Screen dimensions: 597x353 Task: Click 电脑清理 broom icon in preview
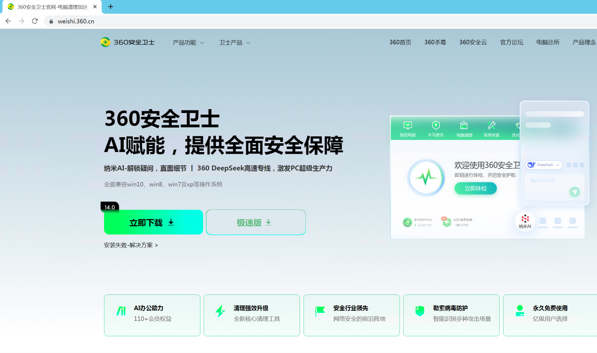464,126
